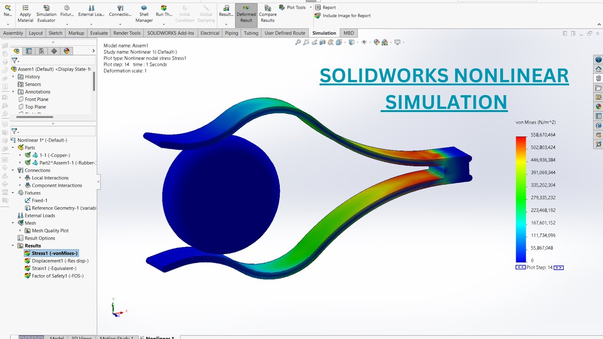Screen dimensions: 603x339
Task: Expand the History node
Action: click(x=13, y=77)
